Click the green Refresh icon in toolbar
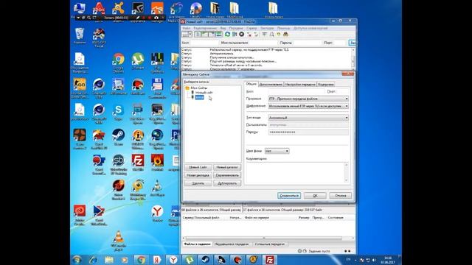Screen dimensions: 472x265 click(228, 35)
